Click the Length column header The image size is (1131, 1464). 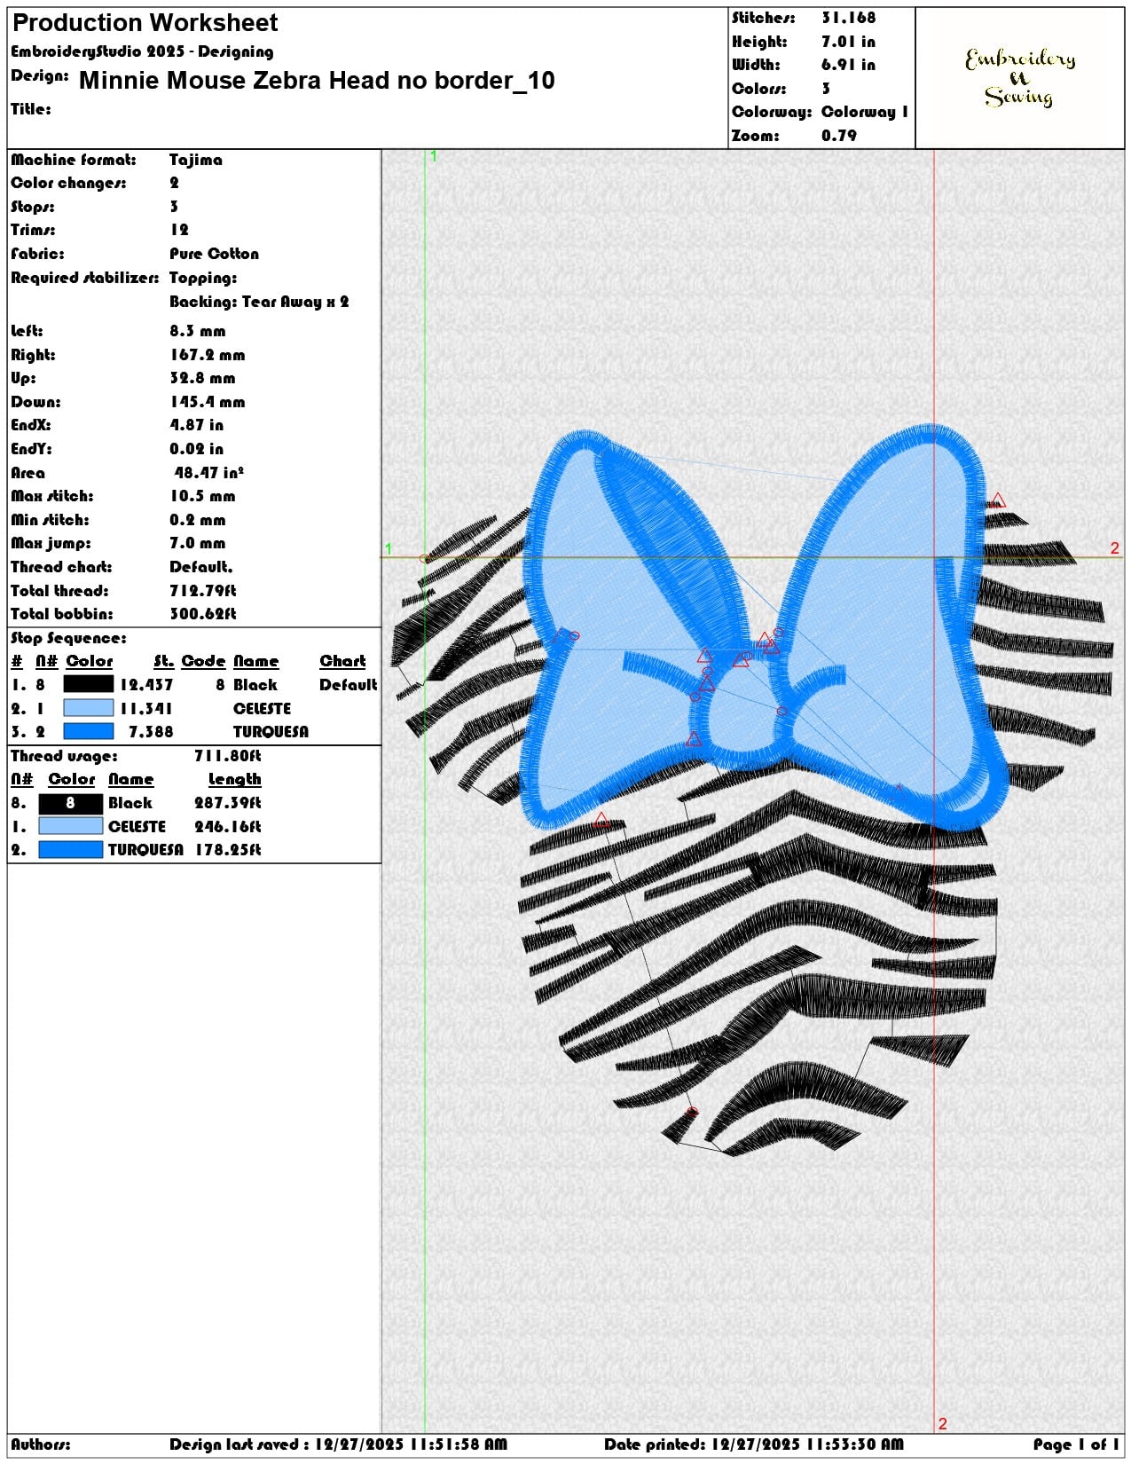tap(234, 779)
